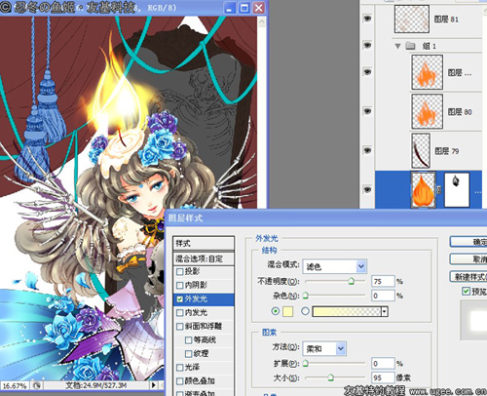Hide layer 图层 80 using eye icon

pyautogui.click(x=367, y=111)
